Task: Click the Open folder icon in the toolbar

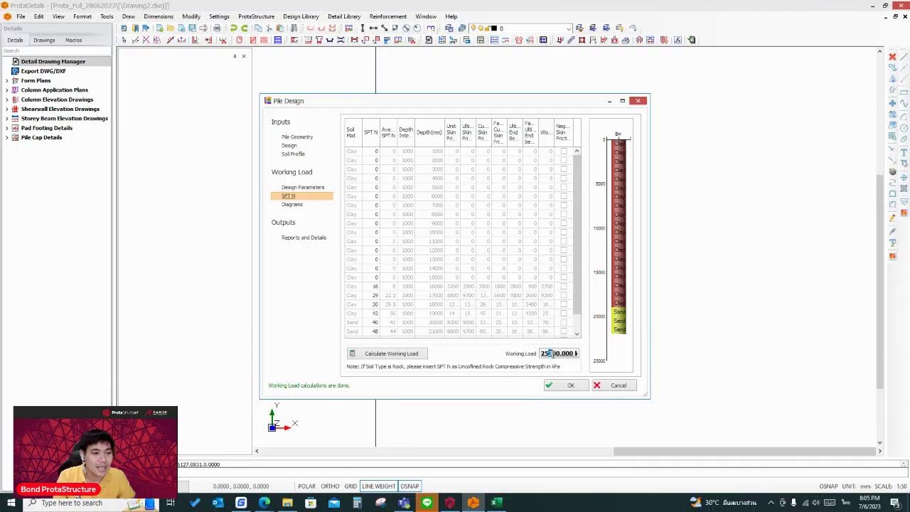Action: (171, 28)
